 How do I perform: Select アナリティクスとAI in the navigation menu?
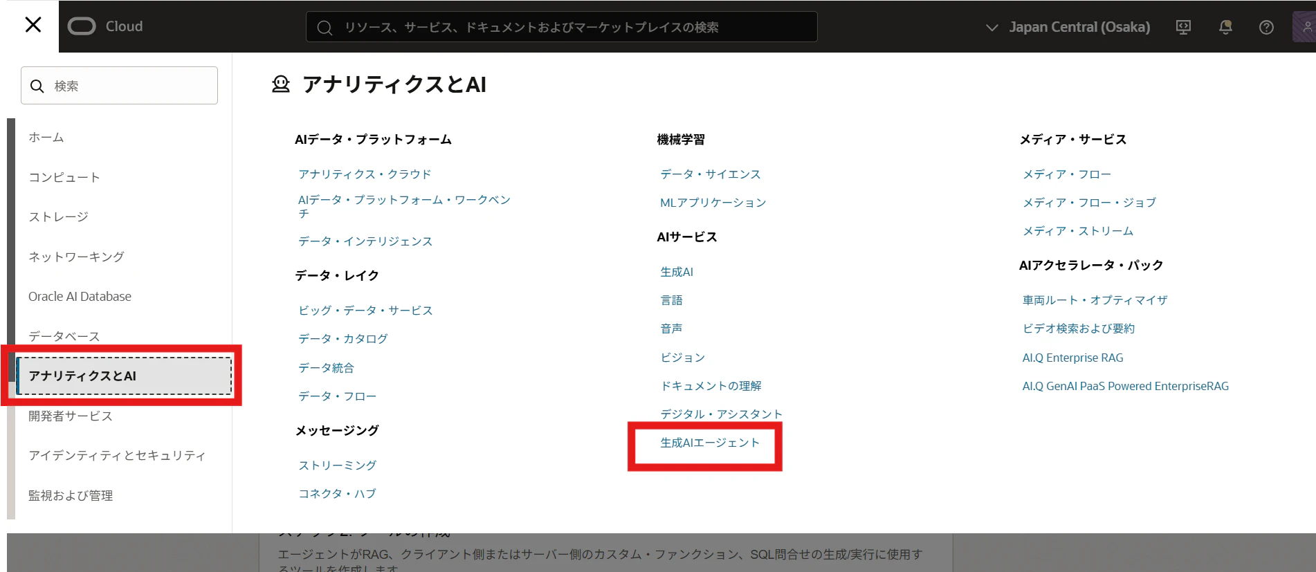point(124,376)
